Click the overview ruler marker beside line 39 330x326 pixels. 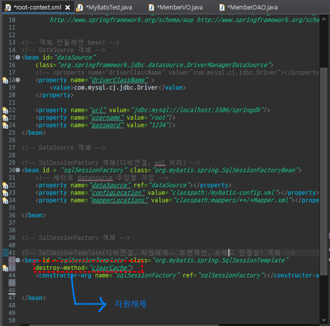coord(329,235)
